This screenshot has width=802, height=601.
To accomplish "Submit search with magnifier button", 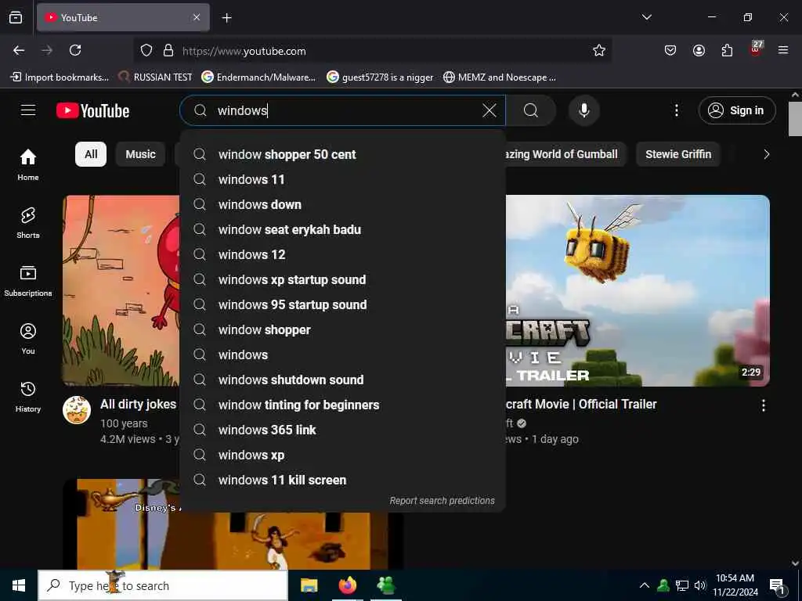I will pyautogui.click(x=531, y=110).
